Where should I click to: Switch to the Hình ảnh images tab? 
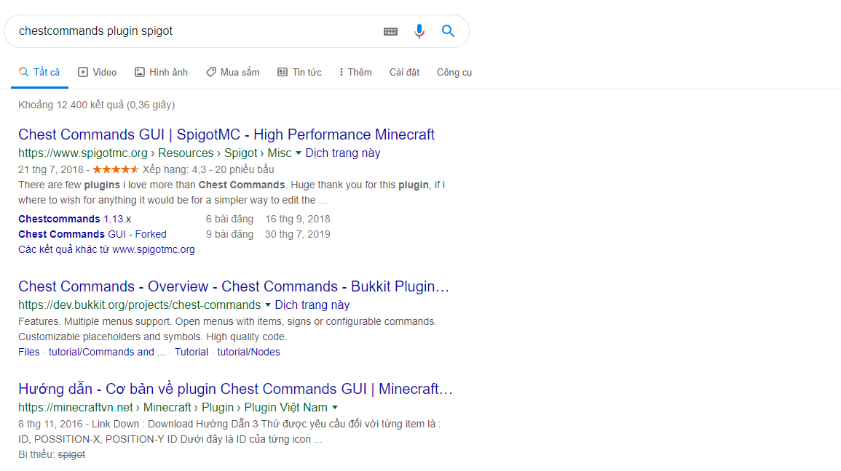pyautogui.click(x=161, y=72)
